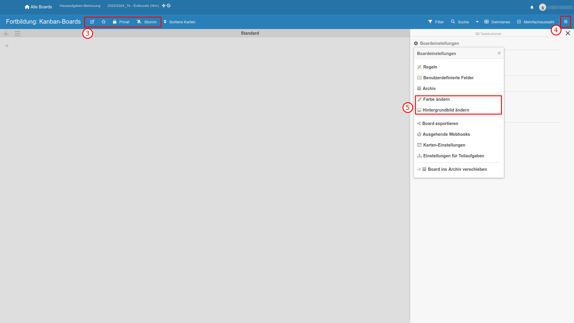Click the add swimlane plus icon
The height and width of the screenshot is (323, 574).
(x=6, y=34)
